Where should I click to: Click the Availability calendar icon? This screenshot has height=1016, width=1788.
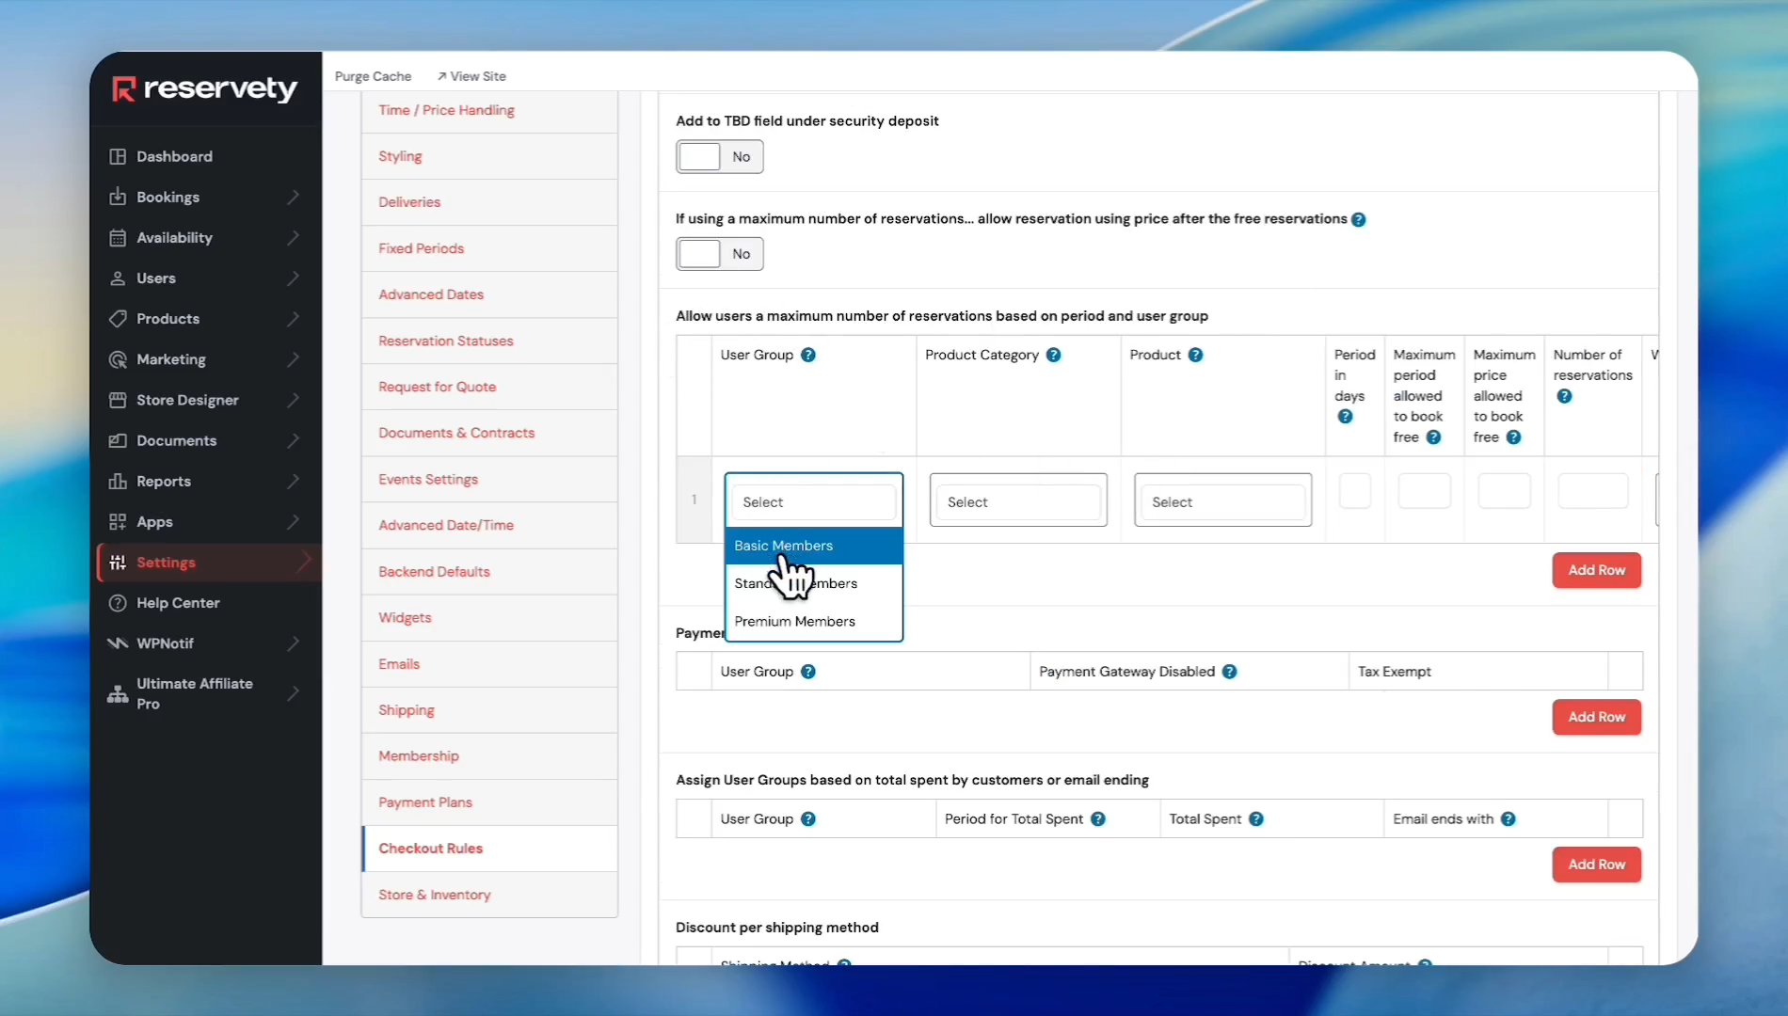118,238
